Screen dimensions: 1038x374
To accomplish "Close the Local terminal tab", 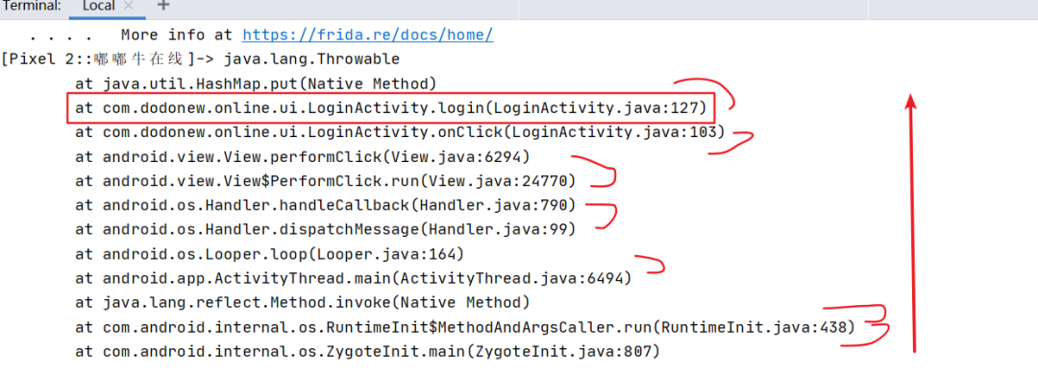I will 129,6.
